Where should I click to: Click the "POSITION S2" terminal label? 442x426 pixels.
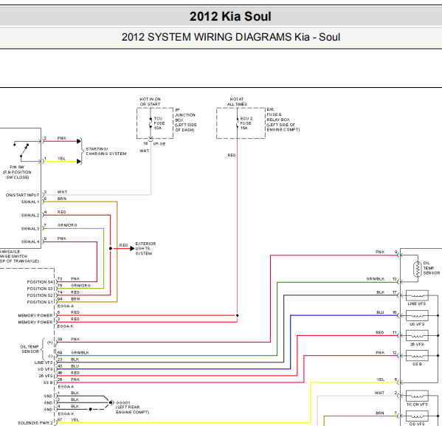pyautogui.click(x=40, y=295)
